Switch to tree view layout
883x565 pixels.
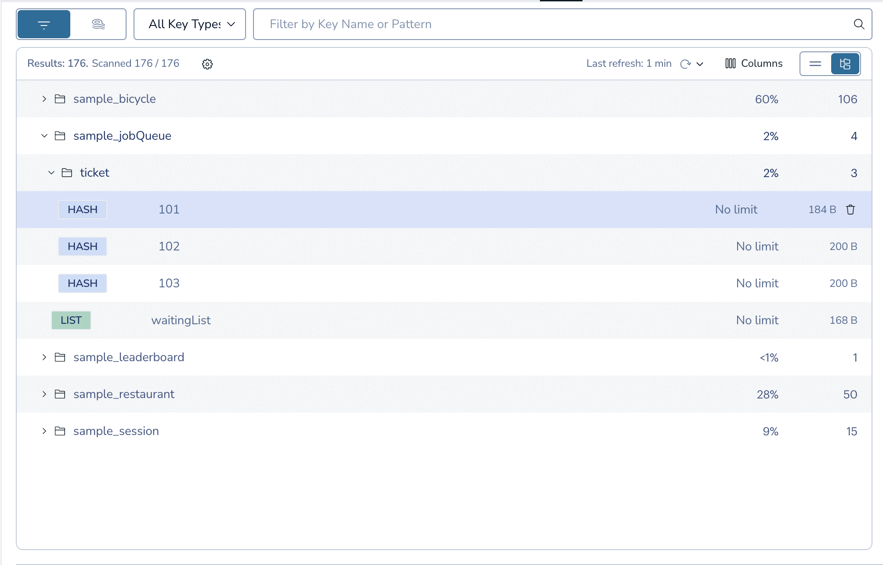845,64
